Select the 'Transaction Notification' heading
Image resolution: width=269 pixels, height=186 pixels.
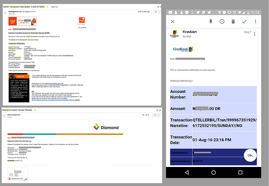pos(17,43)
